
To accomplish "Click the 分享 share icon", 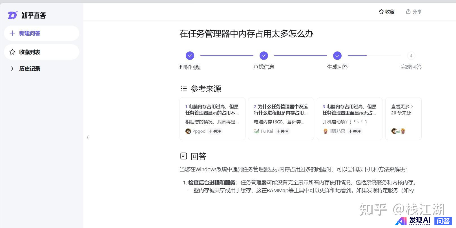I will [408, 12].
